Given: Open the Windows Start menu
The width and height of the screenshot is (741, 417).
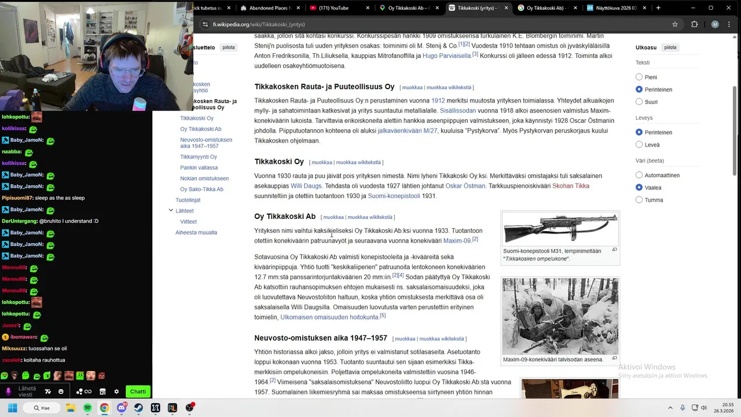Looking at the screenshot, I should [x=12, y=408].
